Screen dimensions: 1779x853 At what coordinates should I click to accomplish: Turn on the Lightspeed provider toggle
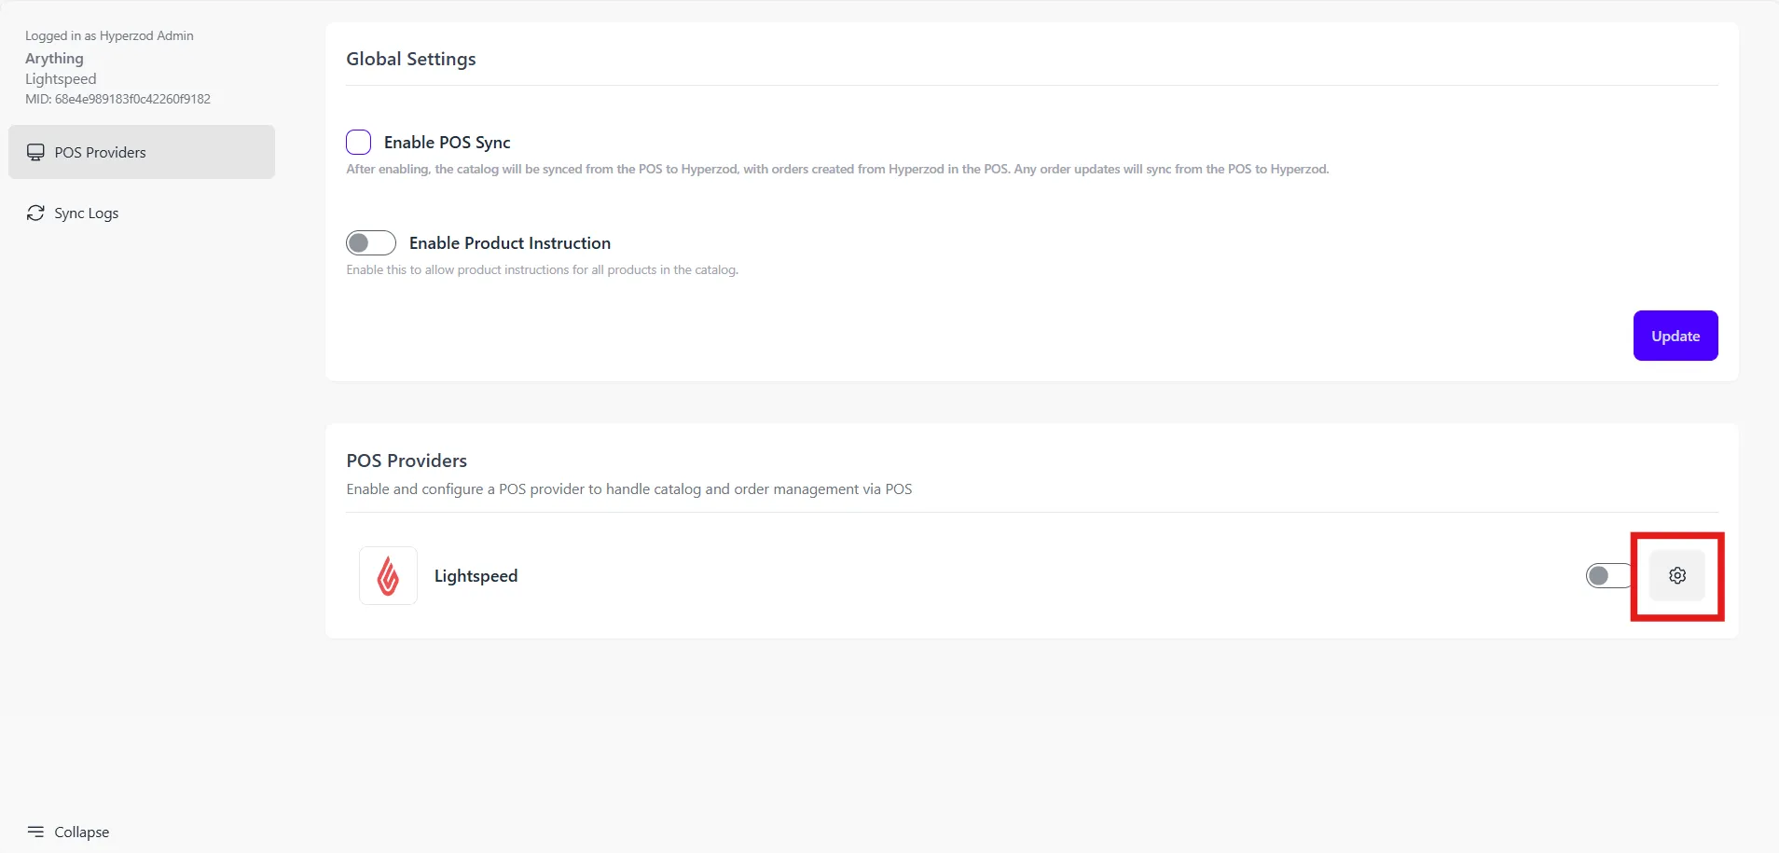tap(1608, 576)
